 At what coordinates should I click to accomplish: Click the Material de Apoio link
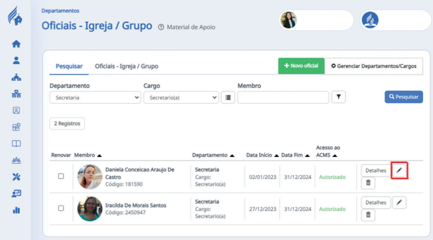pos(186,27)
